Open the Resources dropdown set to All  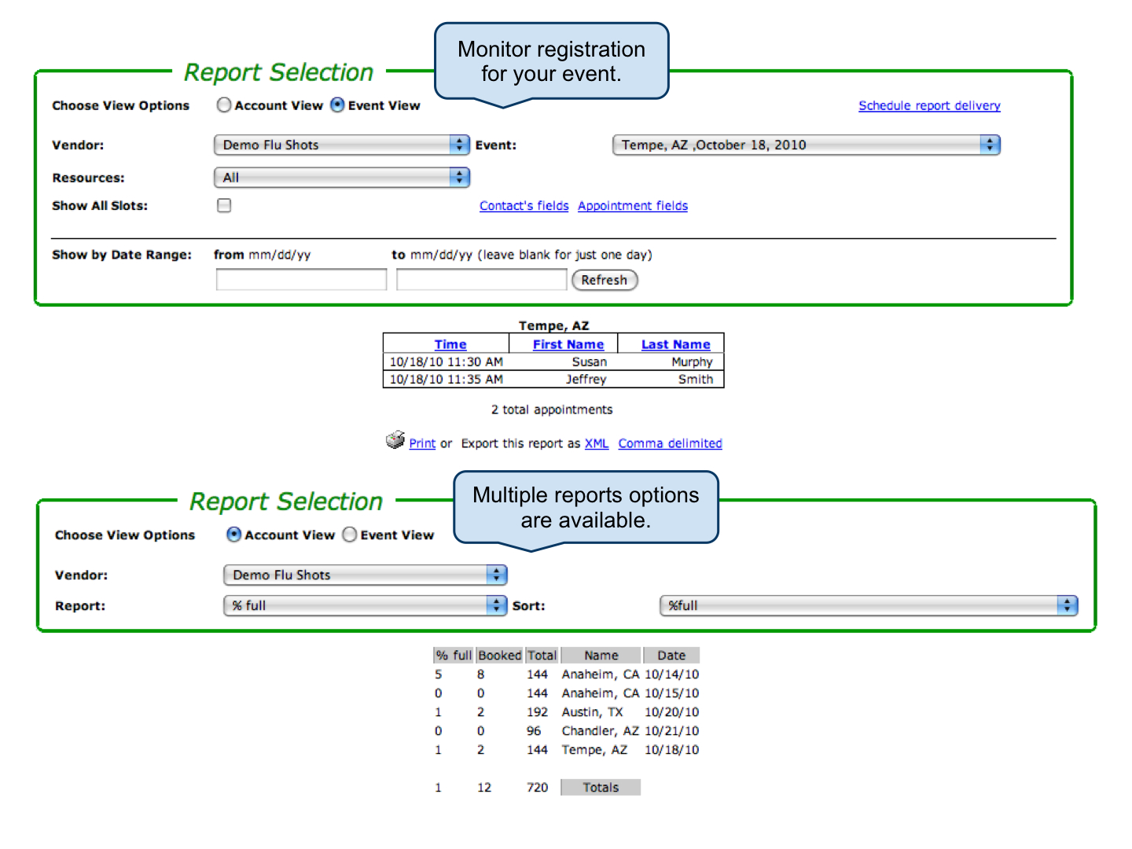tap(342, 178)
